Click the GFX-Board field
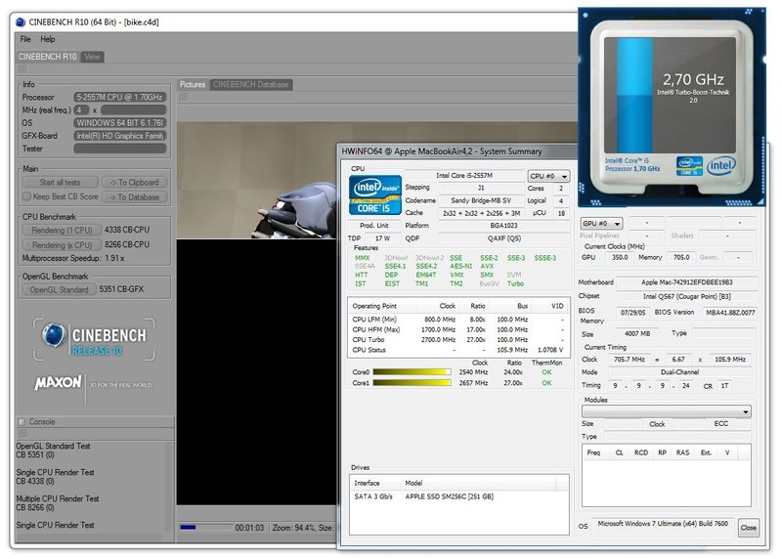Screen dimensions: 782x559 pos(119,136)
